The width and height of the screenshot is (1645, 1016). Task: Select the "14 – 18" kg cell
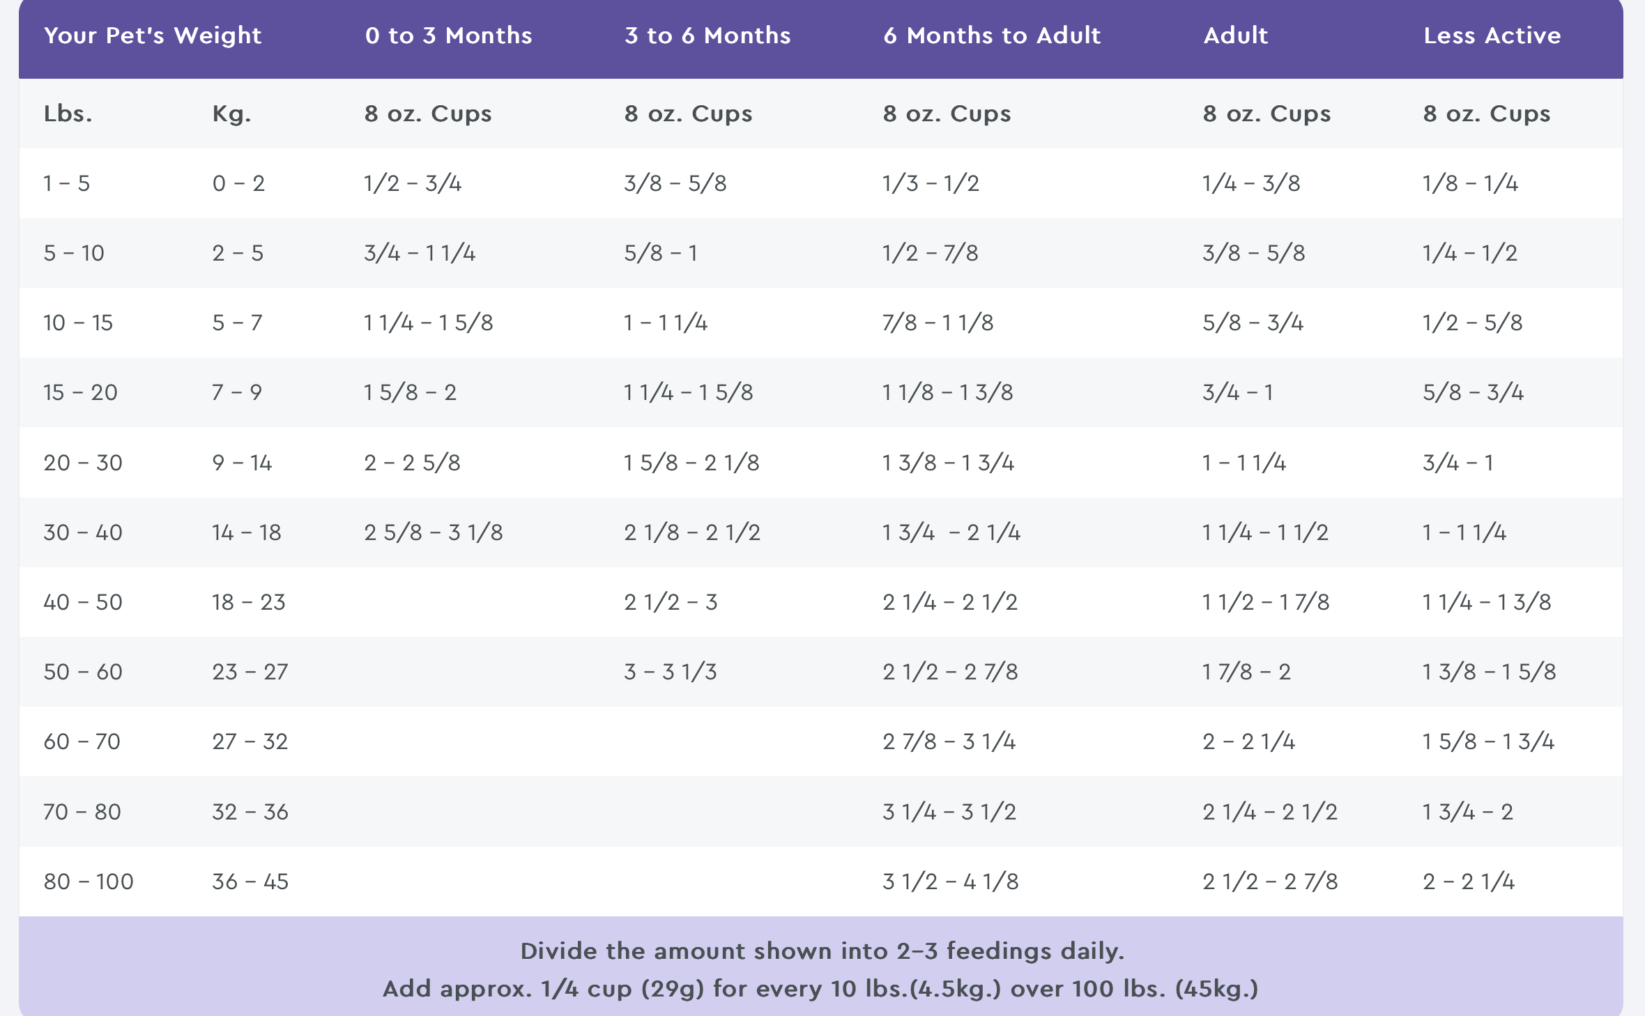pyautogui.click(x=247, y=532)
